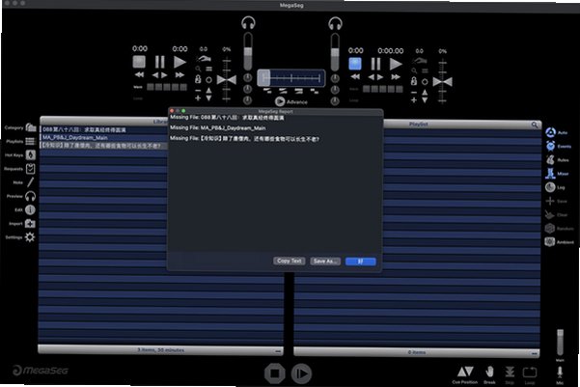
Task: Open Settings gear icon
Action: coord(30,237)
